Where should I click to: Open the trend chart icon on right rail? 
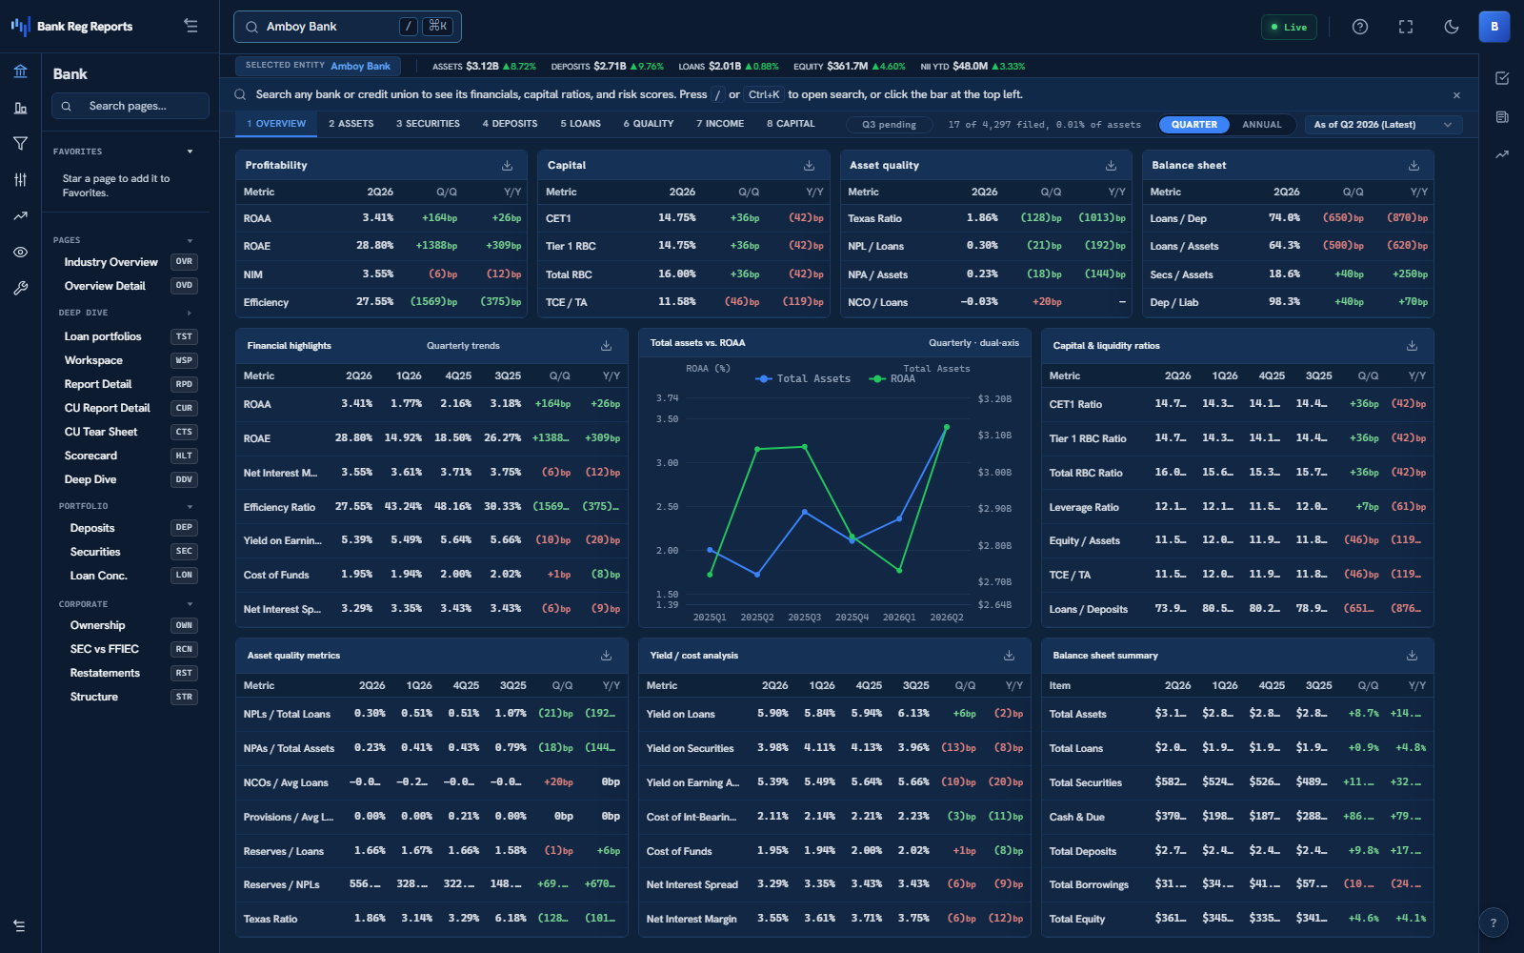click(x=1502, y=154)
